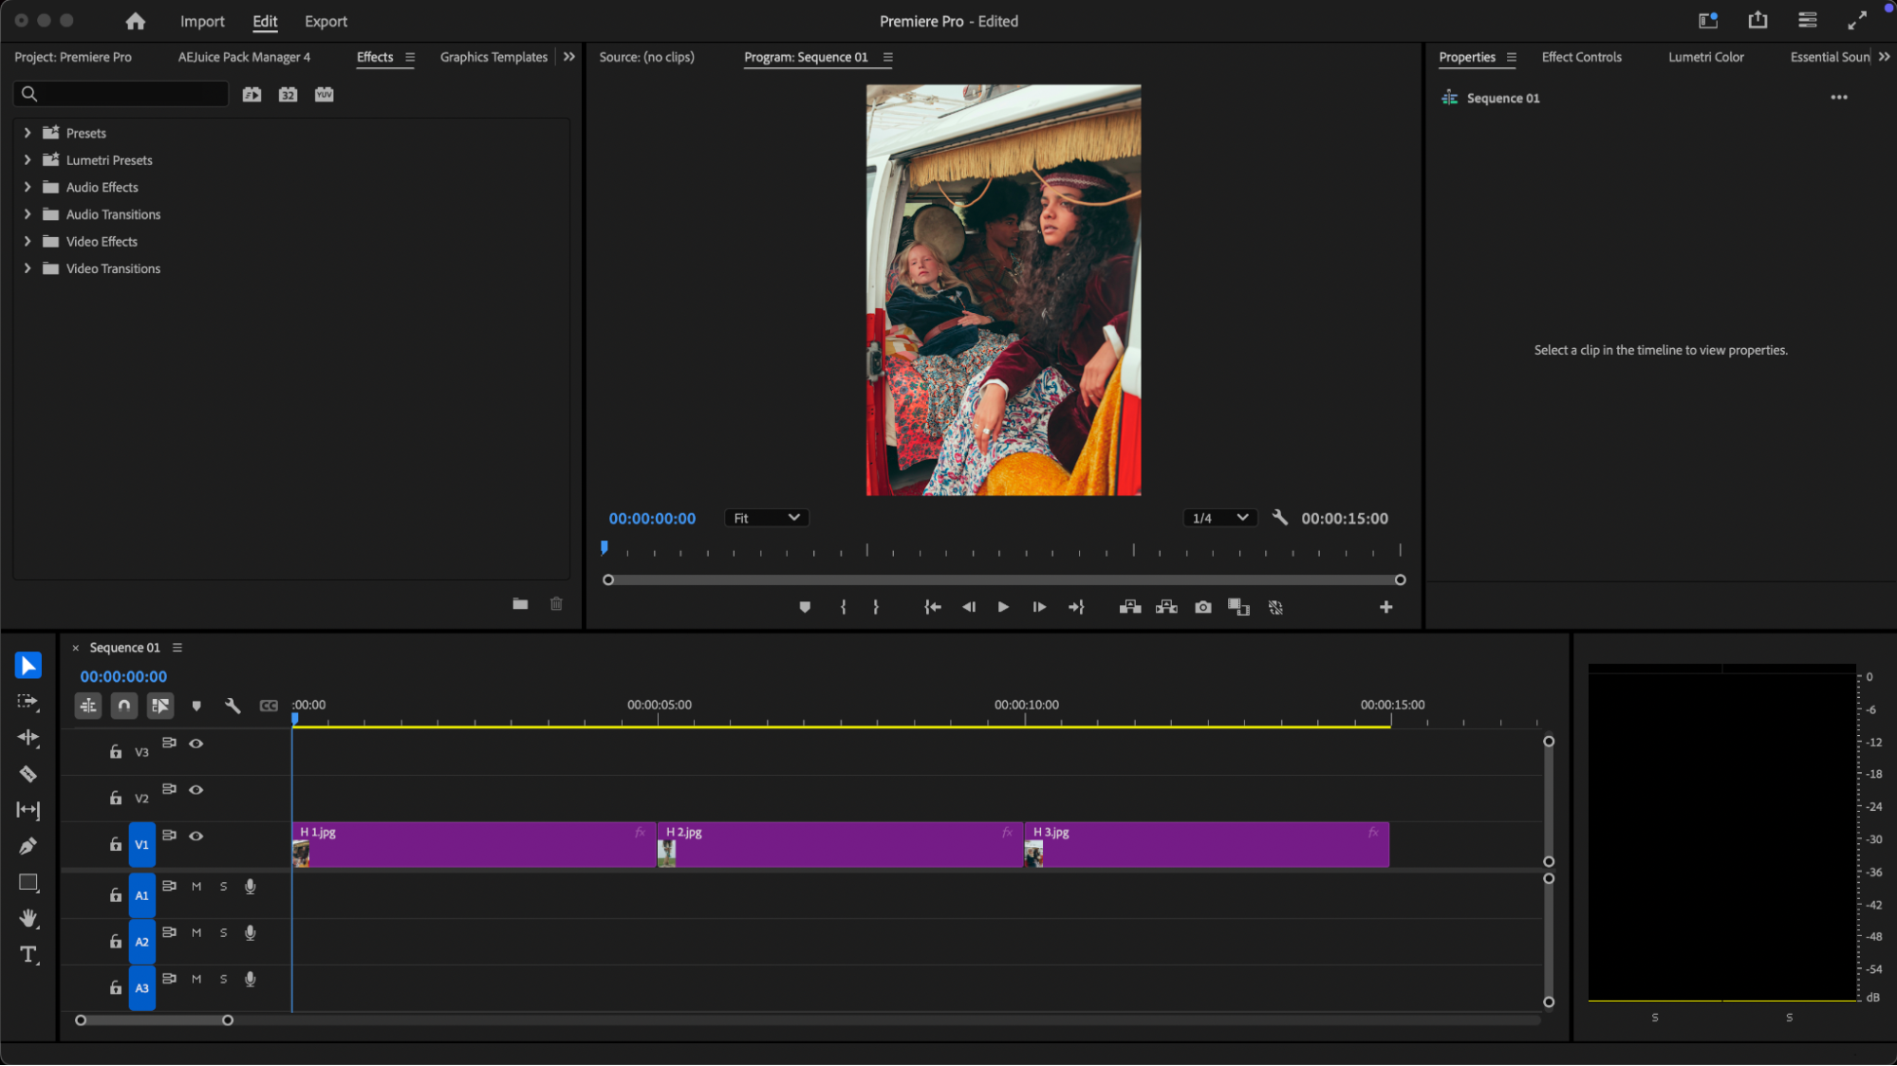Click Add Marker in program monitor
This screenshot has height=1066, width=1897.
click(804, 607)
